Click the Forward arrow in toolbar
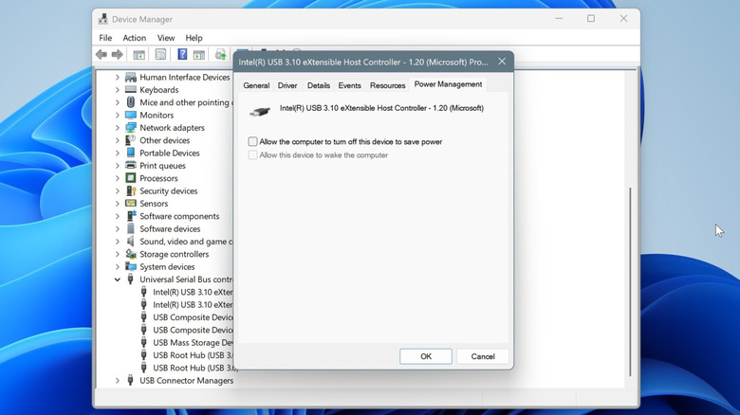The image size is (740, 415). click(x=117, y=55)
